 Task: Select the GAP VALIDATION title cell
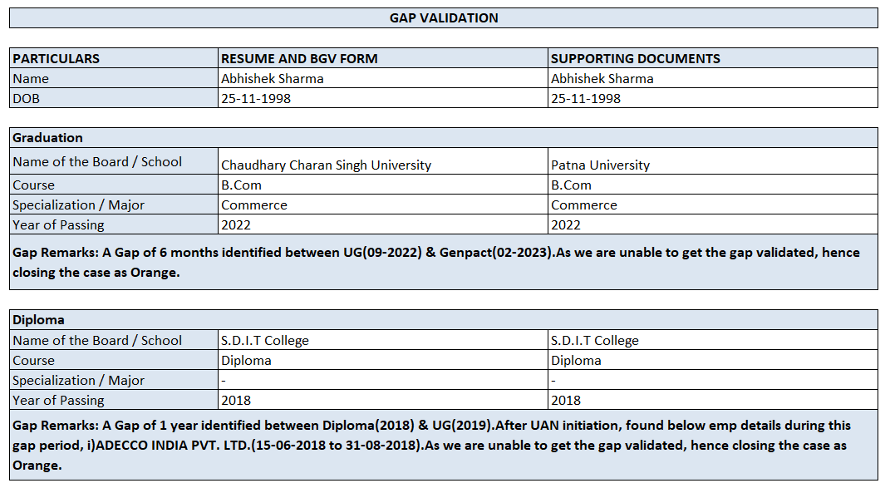pos(444,17)
